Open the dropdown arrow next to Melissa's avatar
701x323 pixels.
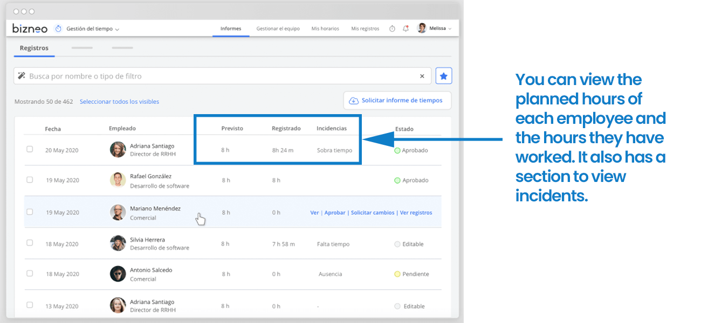(x=451, y=28)
